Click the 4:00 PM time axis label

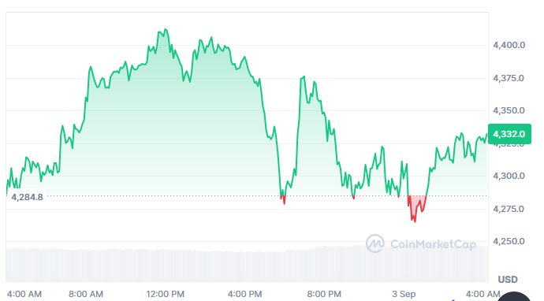(244, 294)
